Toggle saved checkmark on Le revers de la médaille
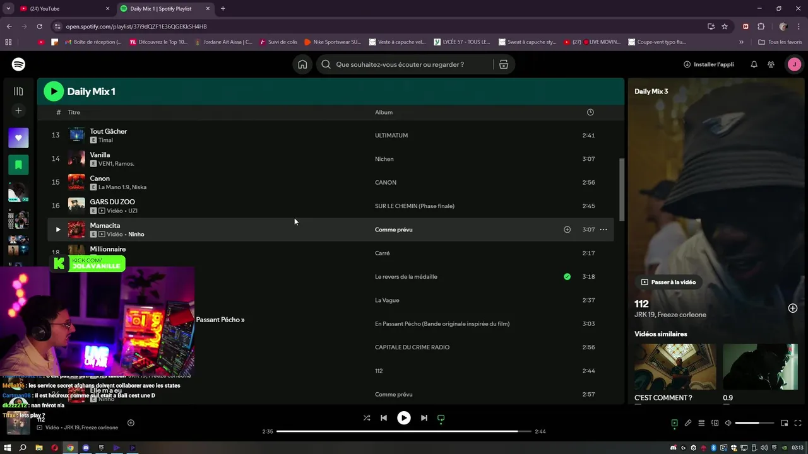This screenshot has height=454, width=808. pos(567,276)
